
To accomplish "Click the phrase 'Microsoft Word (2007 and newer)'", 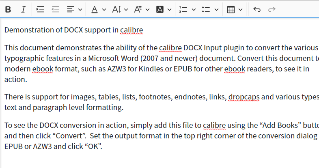I will pyautogui.click(x=143, y=58).
